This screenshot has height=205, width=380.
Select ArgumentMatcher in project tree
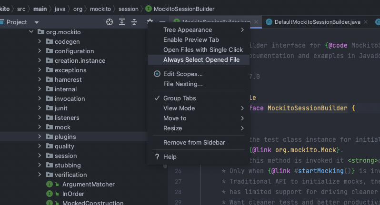click(89, 185)
